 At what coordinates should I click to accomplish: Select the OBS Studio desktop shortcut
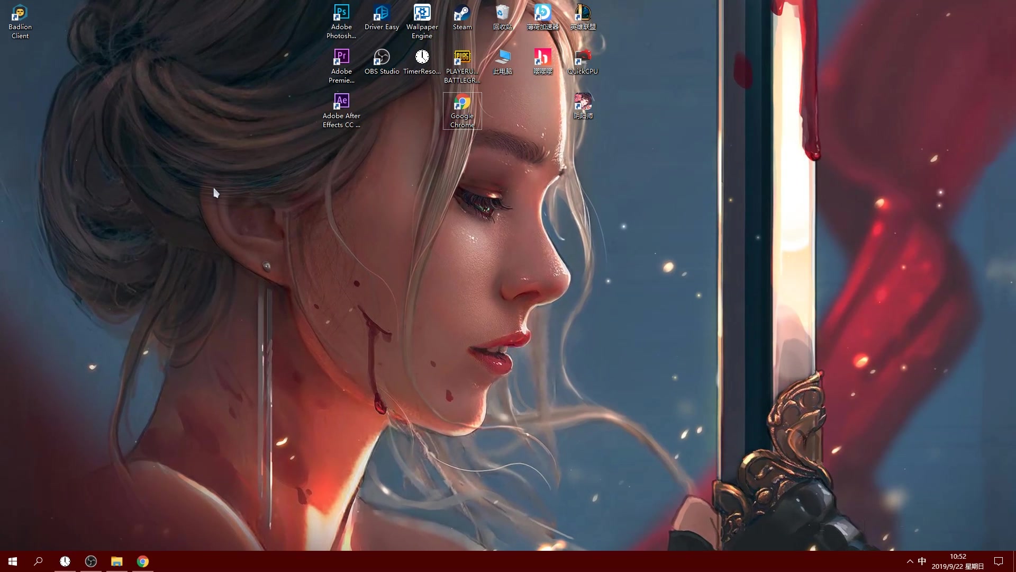point(382,61)
